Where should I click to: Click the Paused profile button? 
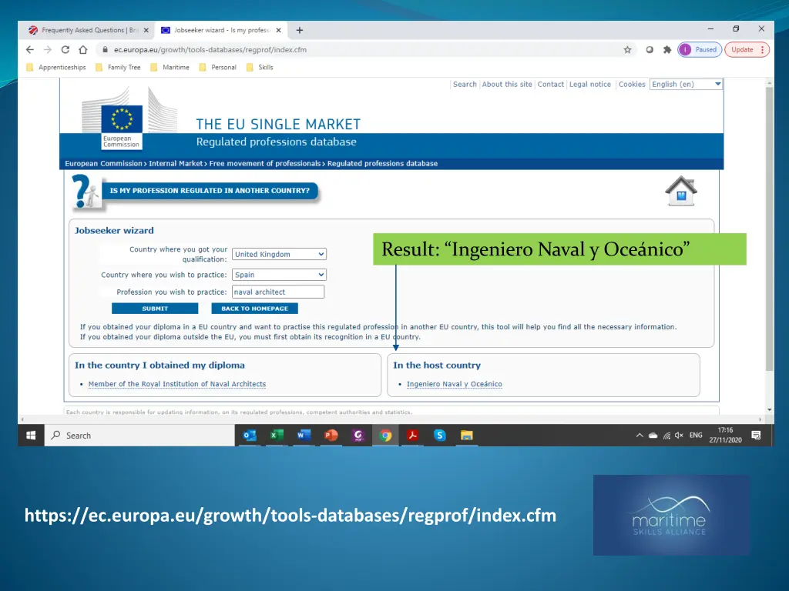tap(700, 50)
